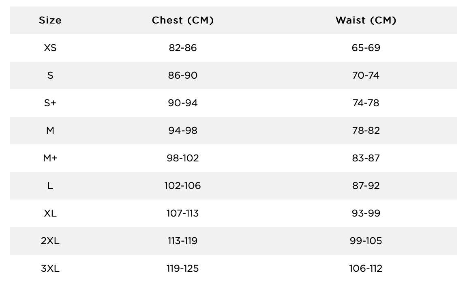Click the Waist (CM) column header
The width and height of the screenshot is (467, 292).
click(366, 20)
